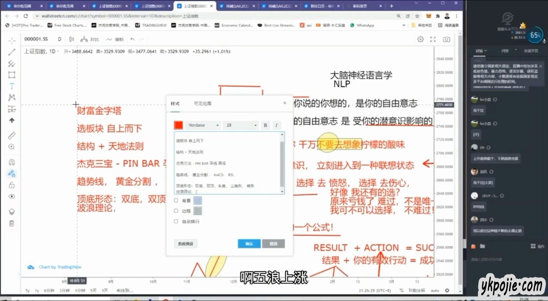Open the 指标 indicators menu
Viewport: 548px width, 301px height.
coord(115,39)
